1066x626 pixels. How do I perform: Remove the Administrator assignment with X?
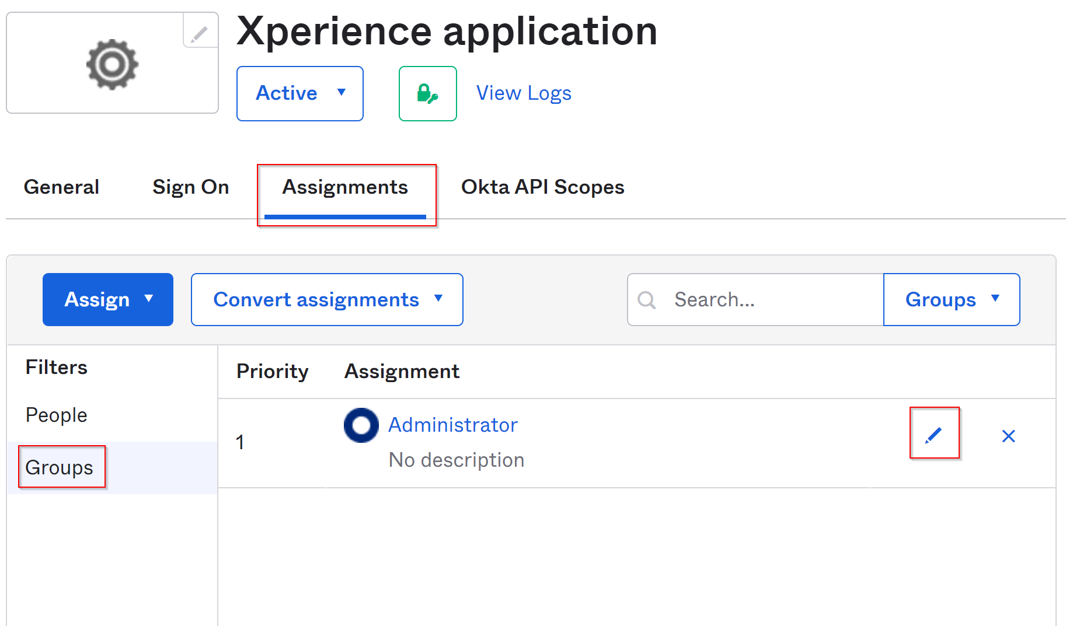(1008, 436)
